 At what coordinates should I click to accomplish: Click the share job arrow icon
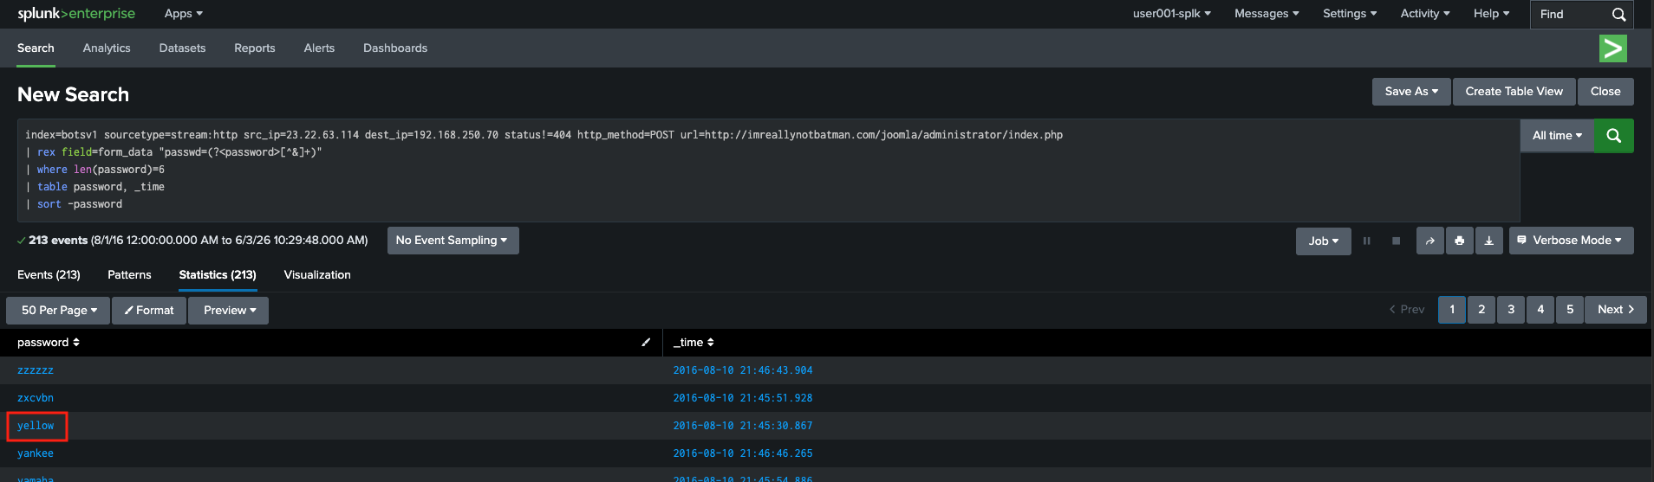coord(1430,241)
